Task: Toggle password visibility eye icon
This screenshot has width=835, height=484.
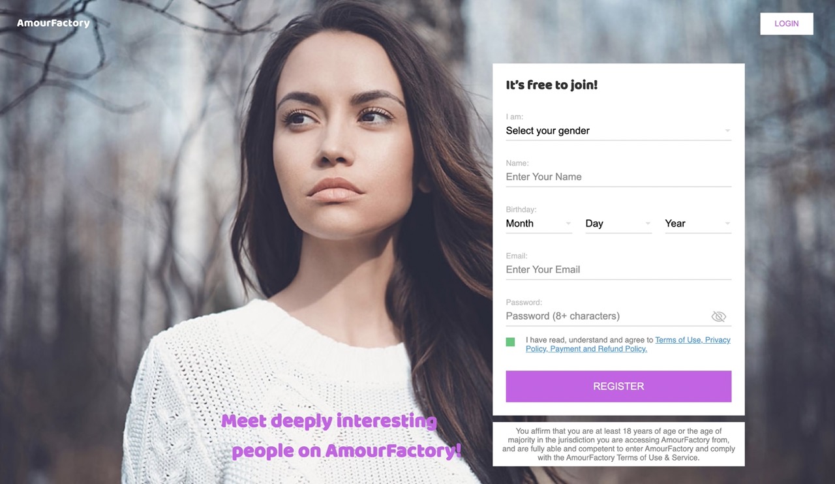Action: click(718, 316)
